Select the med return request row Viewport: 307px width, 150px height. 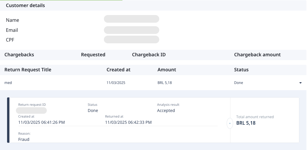pyautogui.click(x=8, y=83)
